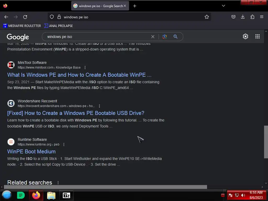This screenshot has height=201, width=268.
Task: Open Google quick settings gear
Action: tap(245, 36)
